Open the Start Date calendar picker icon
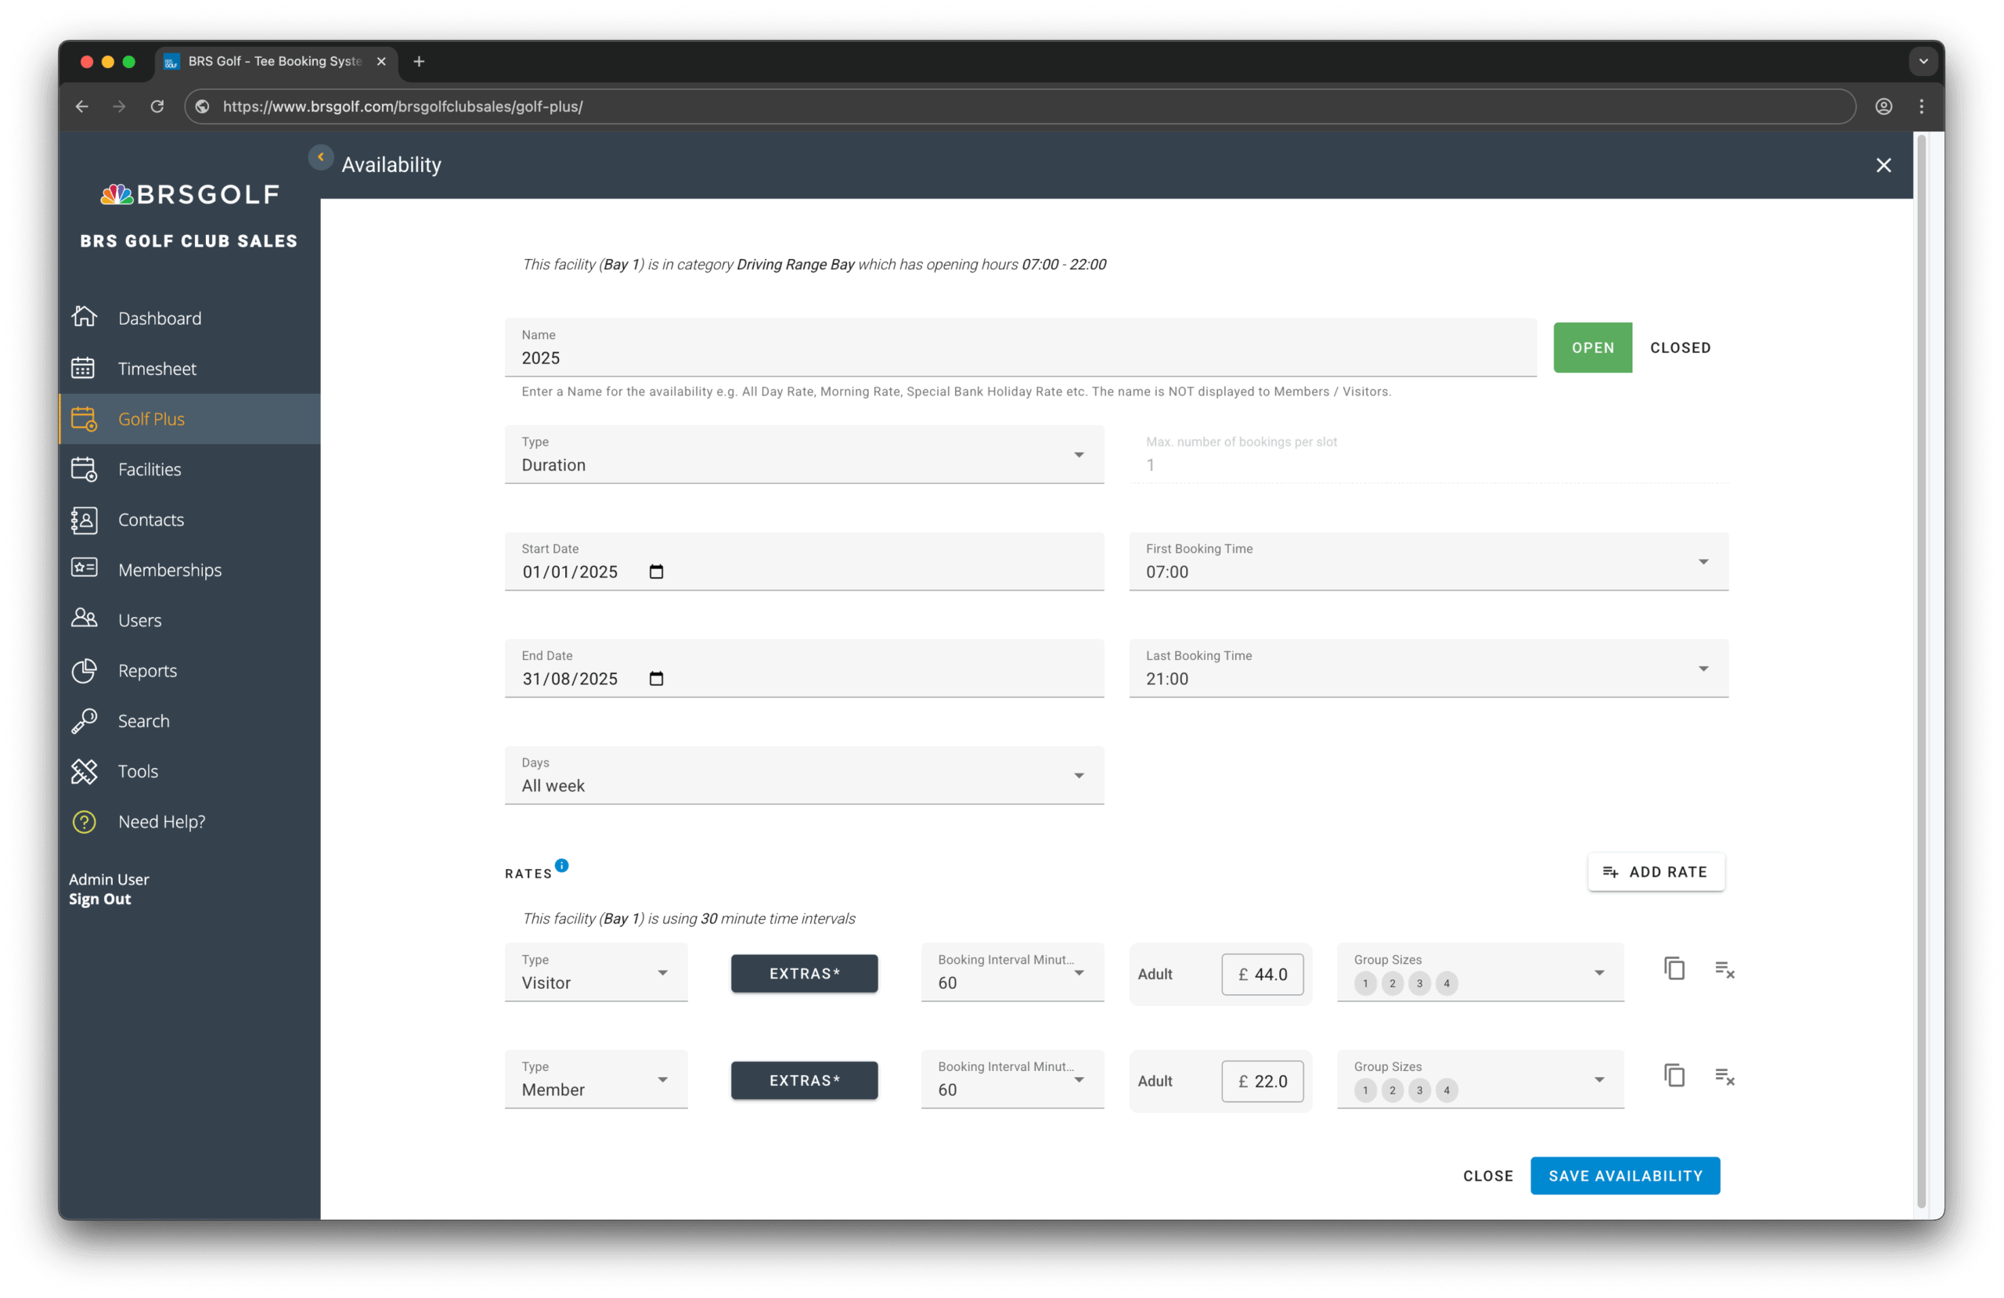The image size is (2004, 1298). (x=656, y=572)
